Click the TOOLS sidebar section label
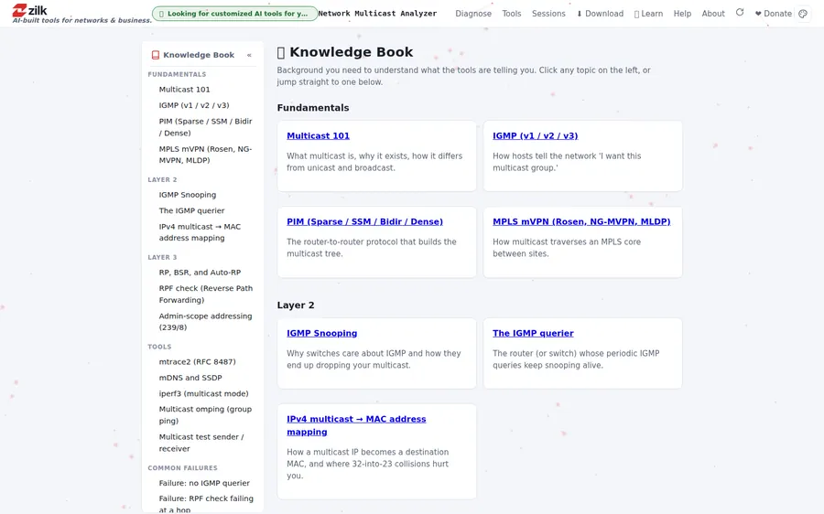This screenshot has width=824, height=514. pos(159,347)
